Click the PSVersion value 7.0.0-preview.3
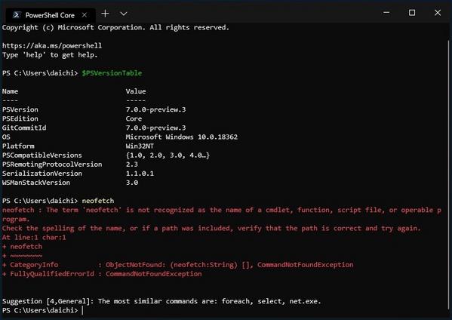 (x=155, y=109)
